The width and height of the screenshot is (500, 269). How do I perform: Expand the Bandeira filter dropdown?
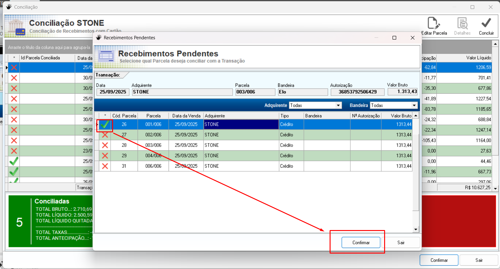click(414, 105)
